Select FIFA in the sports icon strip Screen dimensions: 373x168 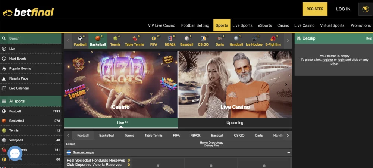pos(154,41)
